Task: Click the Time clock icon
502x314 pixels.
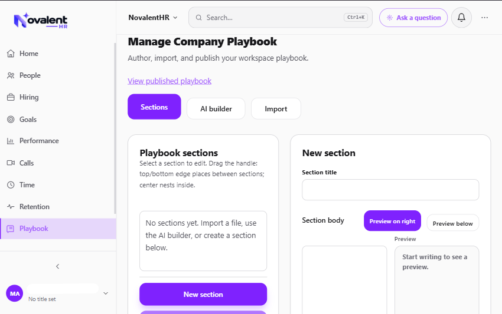Action: (x=11, y=184)
